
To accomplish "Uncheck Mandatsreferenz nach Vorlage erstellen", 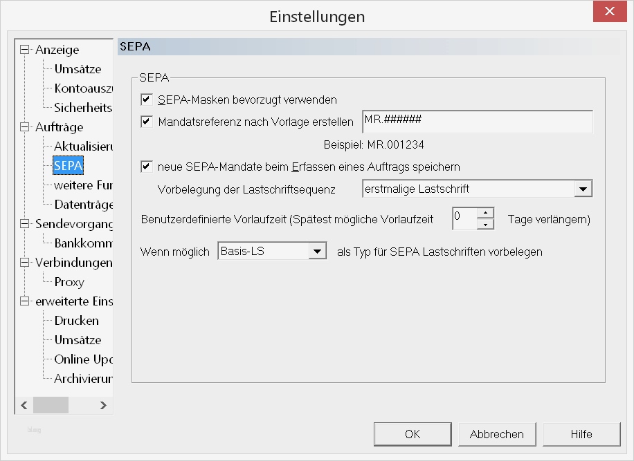I will pyautogui.click(x=146, y=122).
